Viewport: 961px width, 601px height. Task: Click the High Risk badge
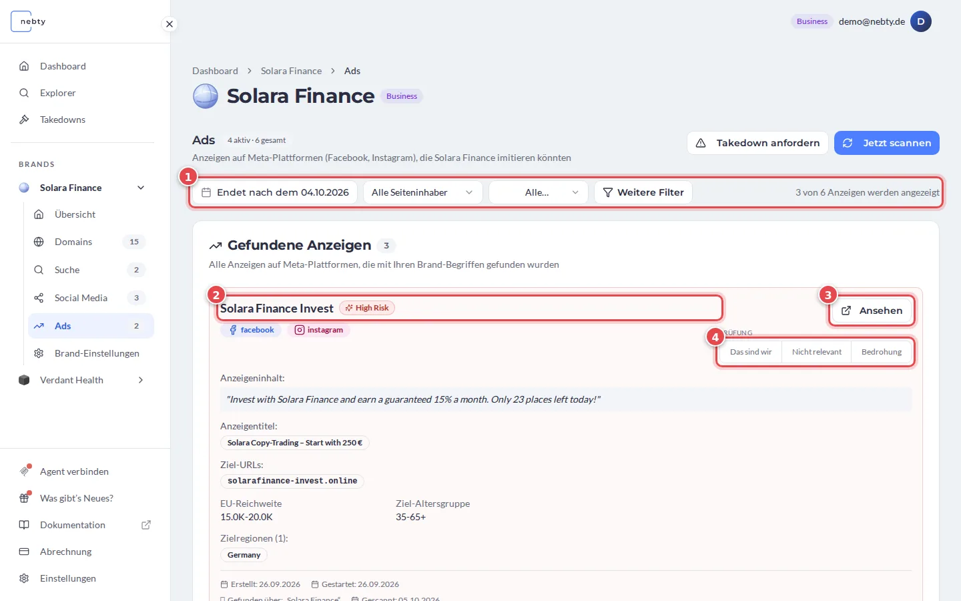click(367, 308)
